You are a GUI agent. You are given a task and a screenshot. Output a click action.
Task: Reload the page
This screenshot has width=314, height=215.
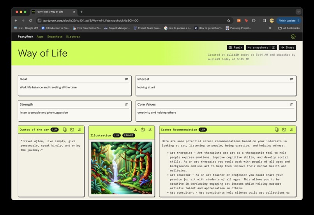[x=30, y=20]
